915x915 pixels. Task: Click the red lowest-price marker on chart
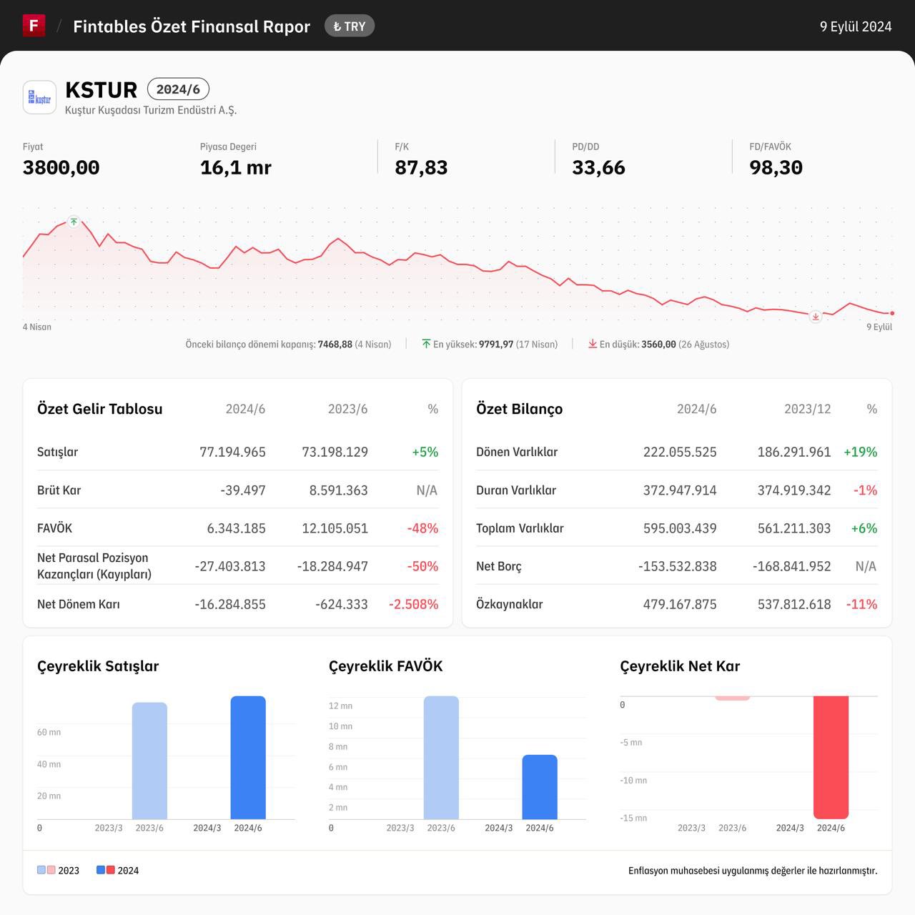(x=815, y=317)
